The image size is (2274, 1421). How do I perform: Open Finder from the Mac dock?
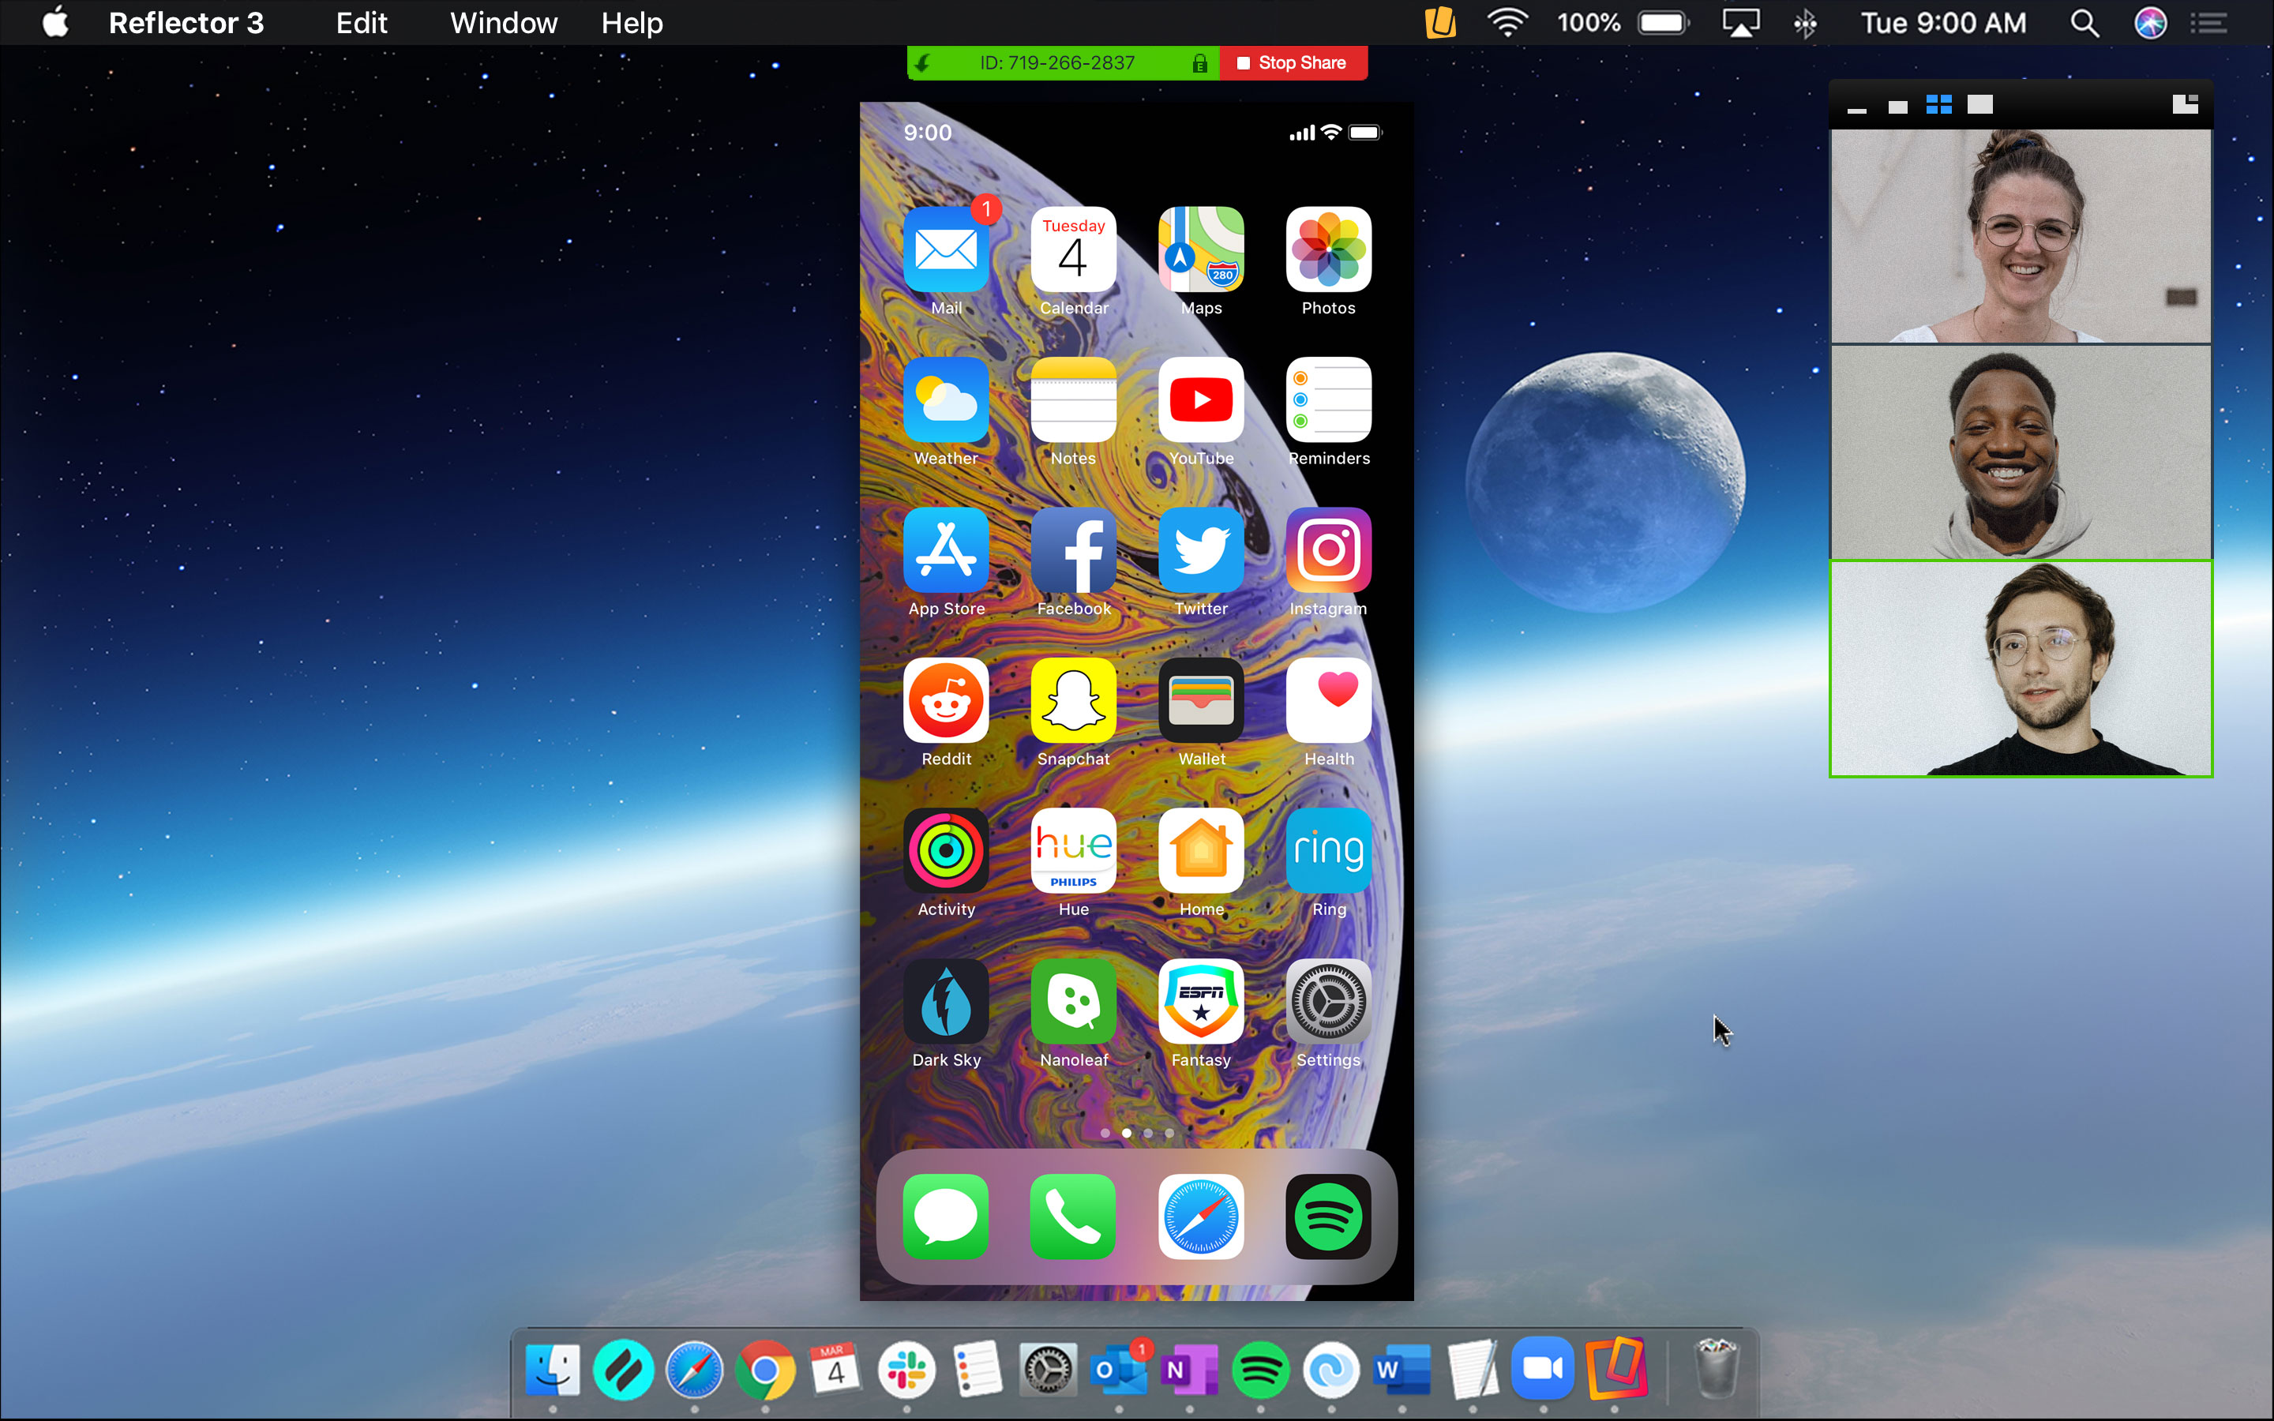[x=553, y=1370]
